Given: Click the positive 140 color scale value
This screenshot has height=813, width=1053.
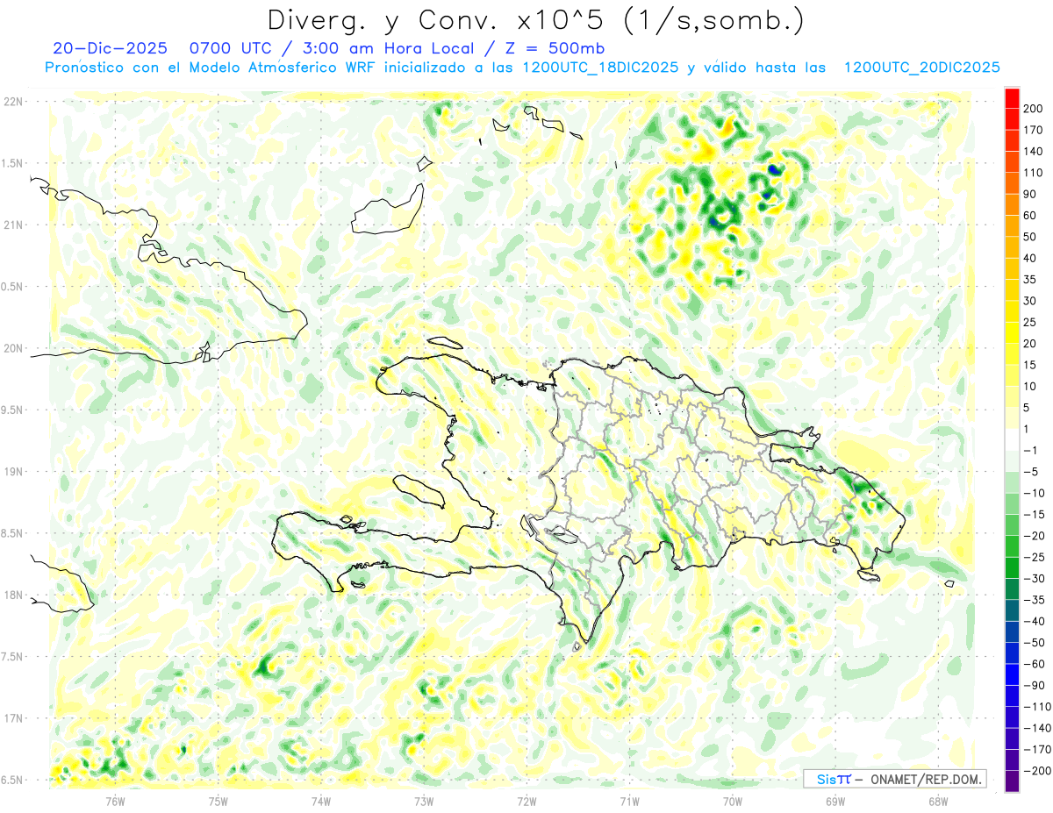Looking at the screenshot, I should pyautogui.click(x=1033, y=152).
